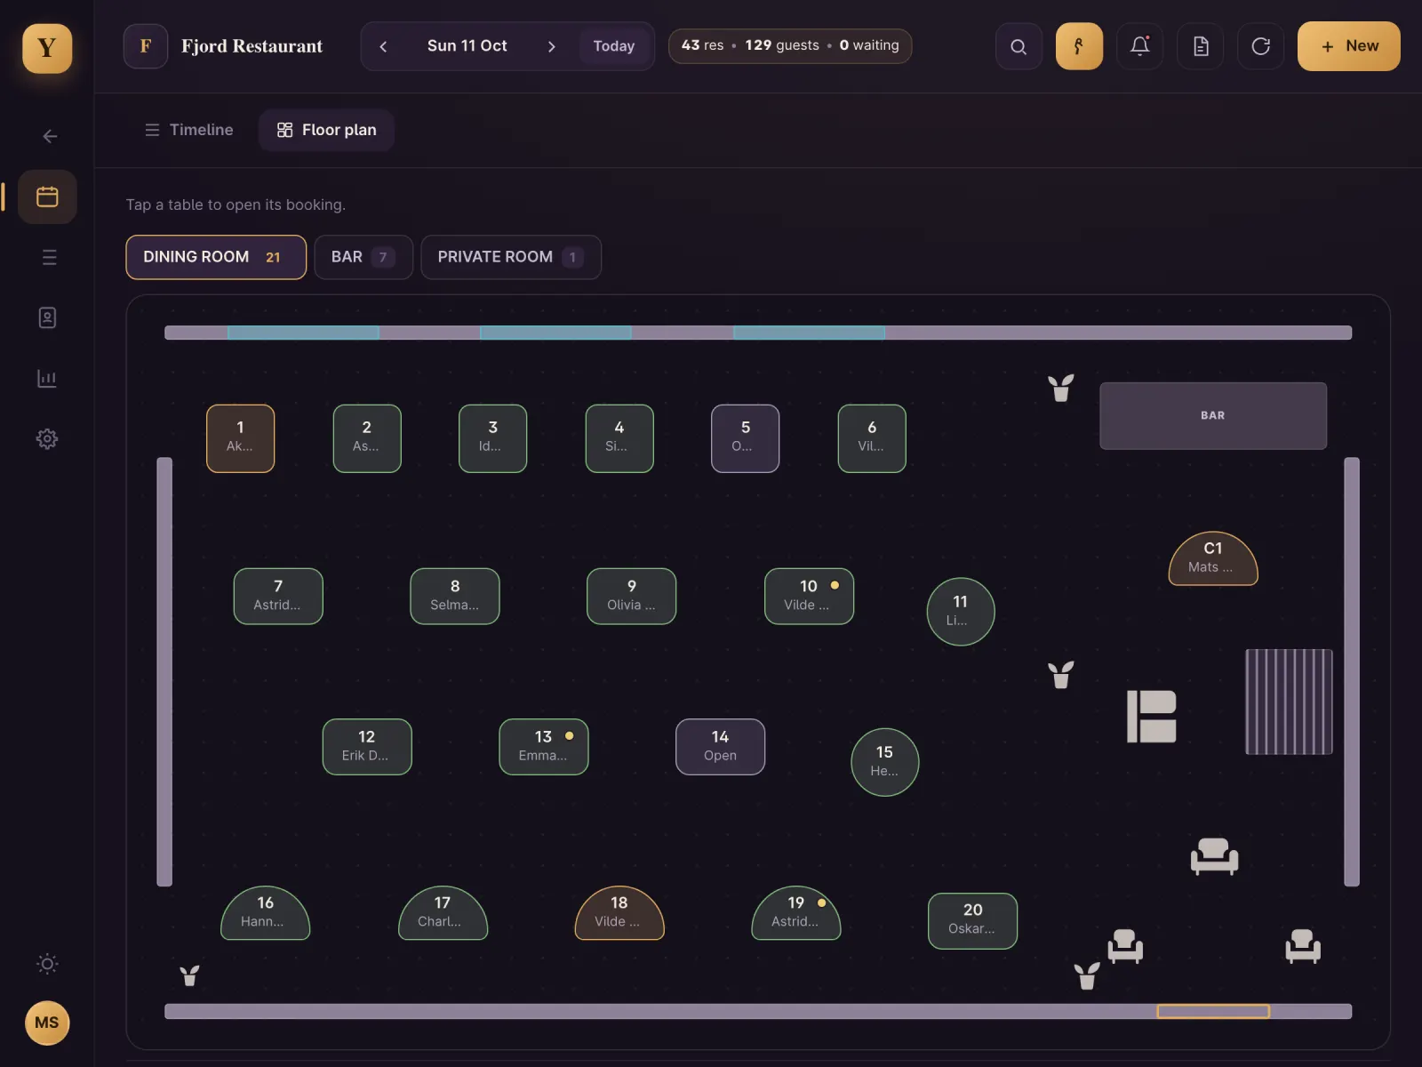Open table 12 Erik booking
Image resolution: width=1422 pixels, height=1067 pixels.
click(x=367, y=747)
